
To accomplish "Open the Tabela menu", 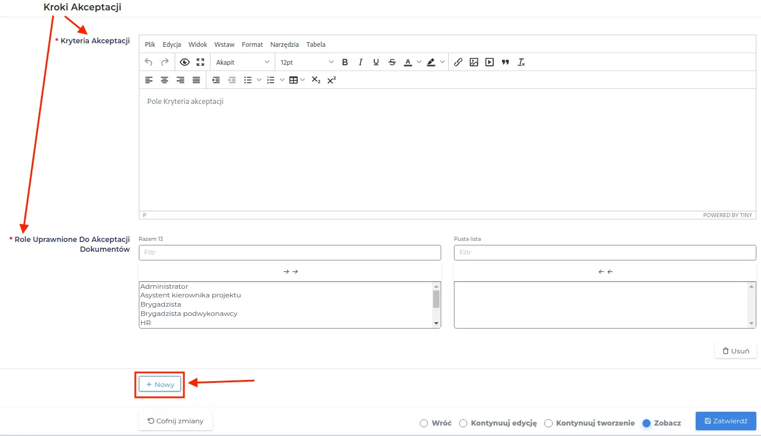I will (x=316, y=44).
